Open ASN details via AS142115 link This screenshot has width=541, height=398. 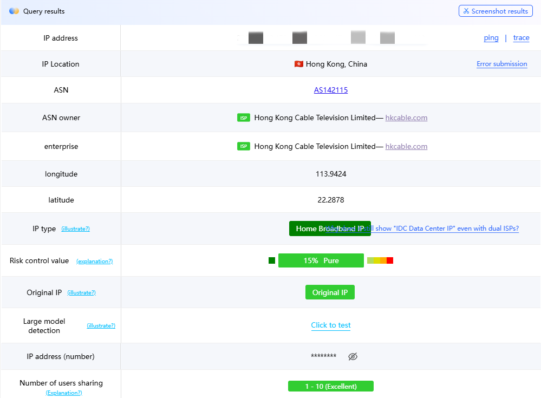[330, 90]
